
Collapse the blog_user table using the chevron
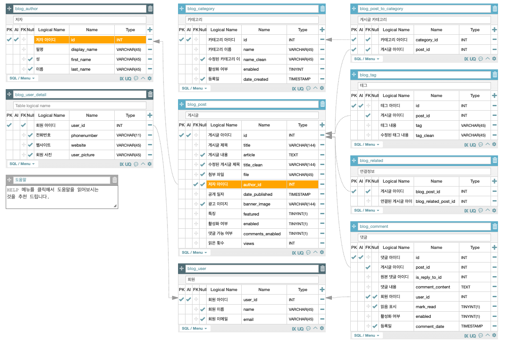pyautogui.click(x=315, y=328)
